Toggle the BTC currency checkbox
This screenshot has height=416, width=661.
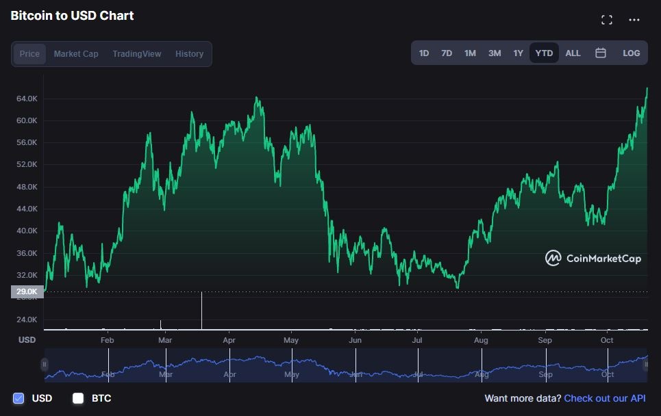click(x=78, y=398)
